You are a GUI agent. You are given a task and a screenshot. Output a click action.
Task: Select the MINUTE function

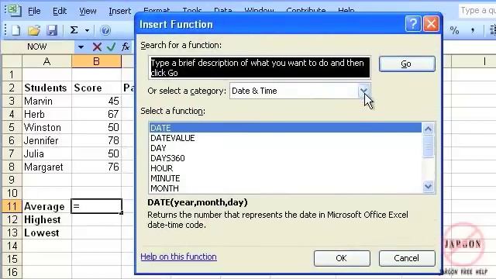point(285,178)
